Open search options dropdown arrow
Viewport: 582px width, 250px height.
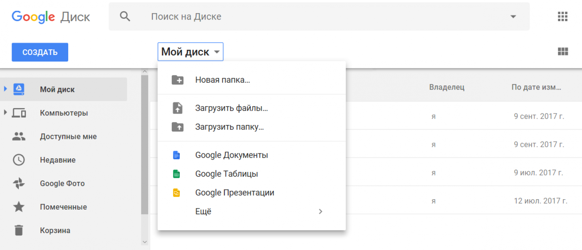(513, 17)
